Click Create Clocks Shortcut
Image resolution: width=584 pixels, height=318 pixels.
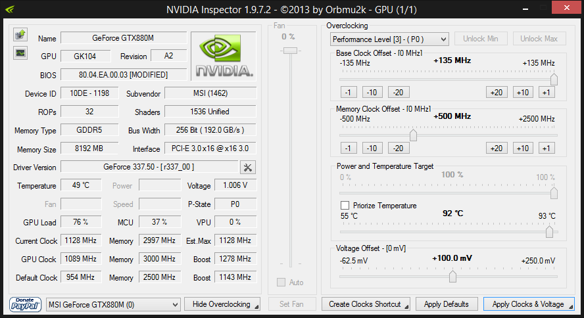point(366,304)
